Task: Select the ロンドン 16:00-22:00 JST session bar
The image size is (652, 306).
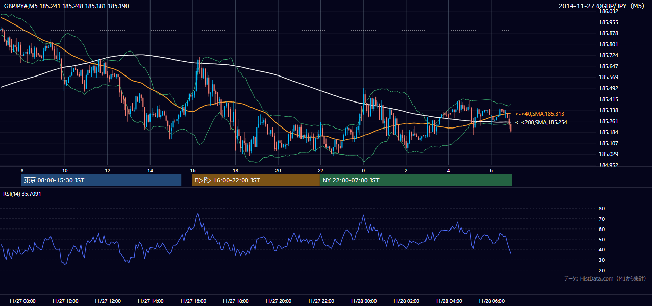Action: tap(256, 180)
